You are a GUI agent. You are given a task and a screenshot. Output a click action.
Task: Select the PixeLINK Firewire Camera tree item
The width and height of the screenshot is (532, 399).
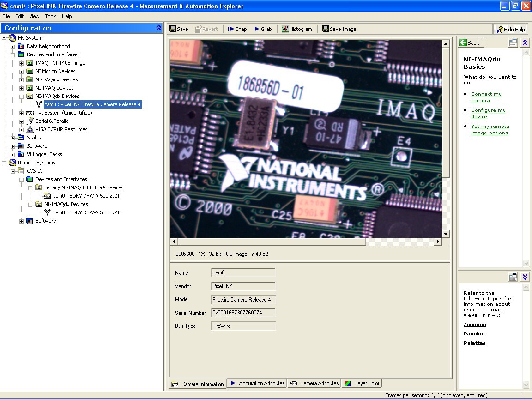92,104
